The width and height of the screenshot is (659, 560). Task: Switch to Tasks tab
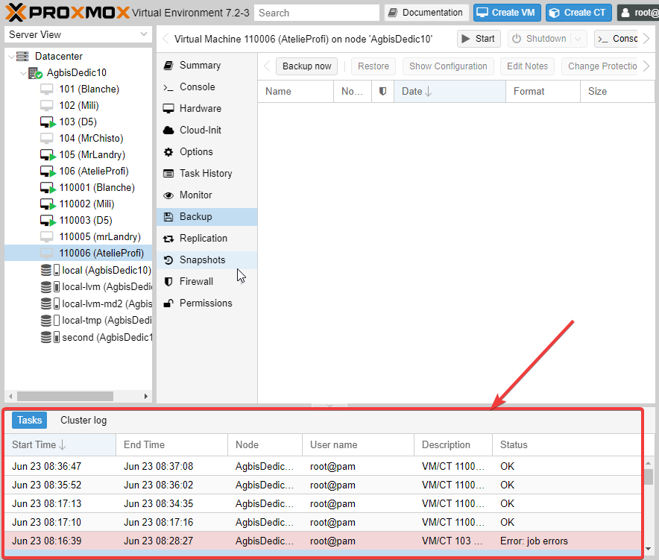click(29, 421)
